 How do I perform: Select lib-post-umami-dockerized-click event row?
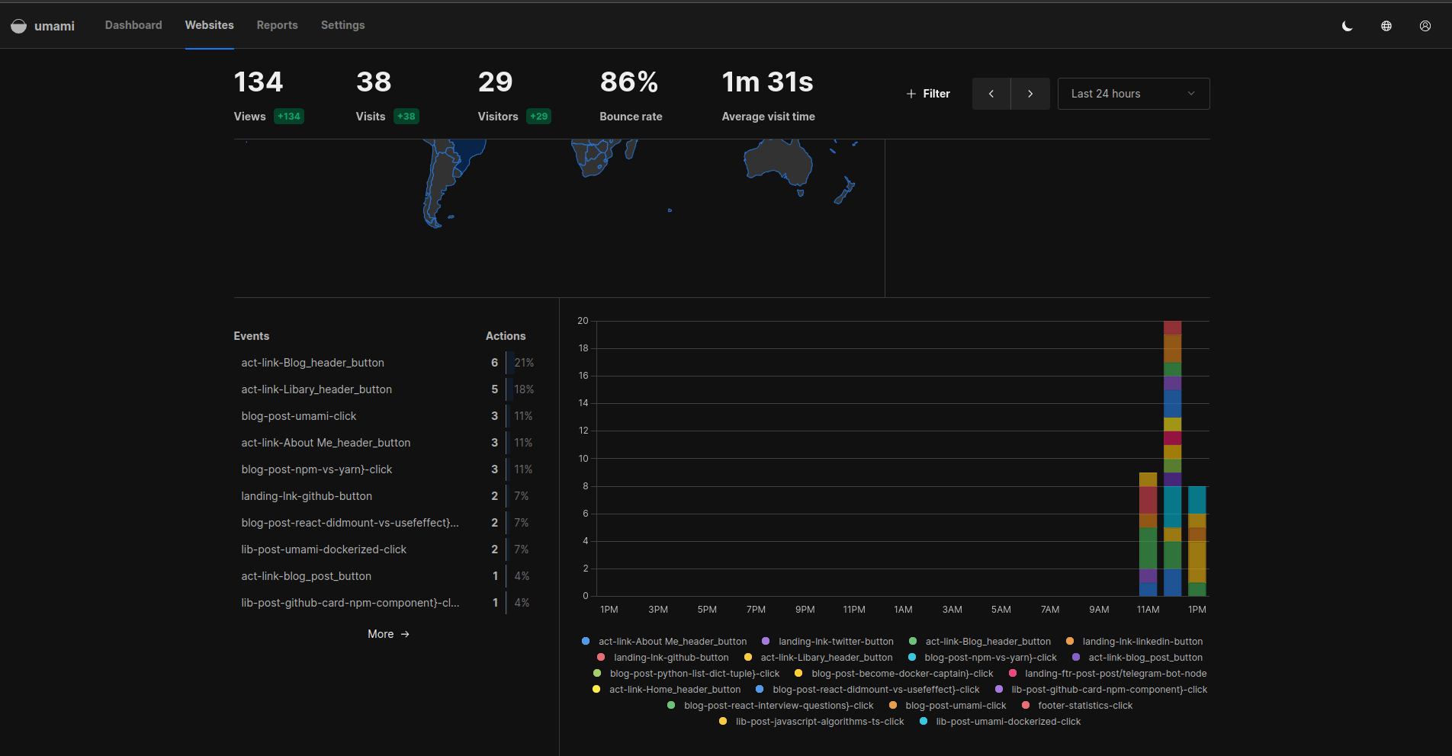[387, 549]
